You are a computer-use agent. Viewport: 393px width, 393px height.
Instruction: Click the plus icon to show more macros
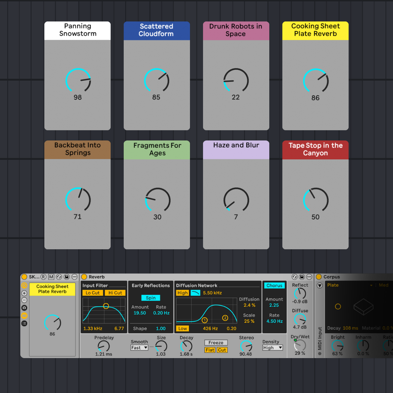[24, 293]
